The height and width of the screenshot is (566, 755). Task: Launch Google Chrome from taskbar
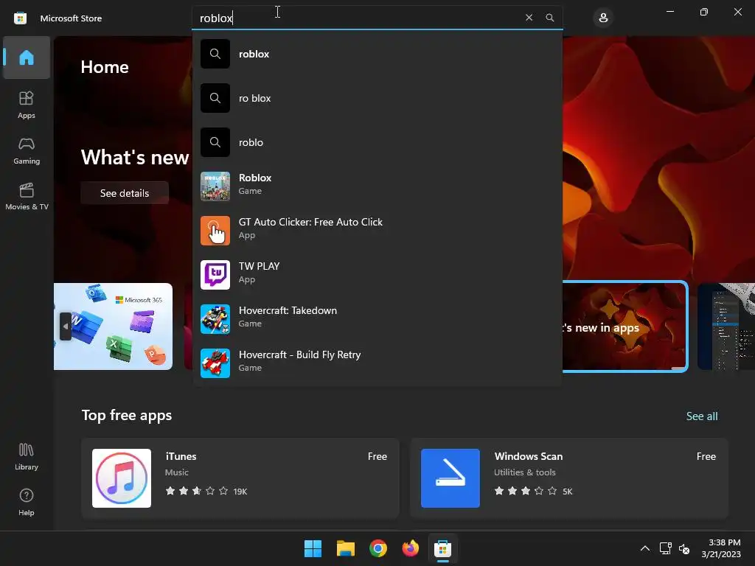378,548
